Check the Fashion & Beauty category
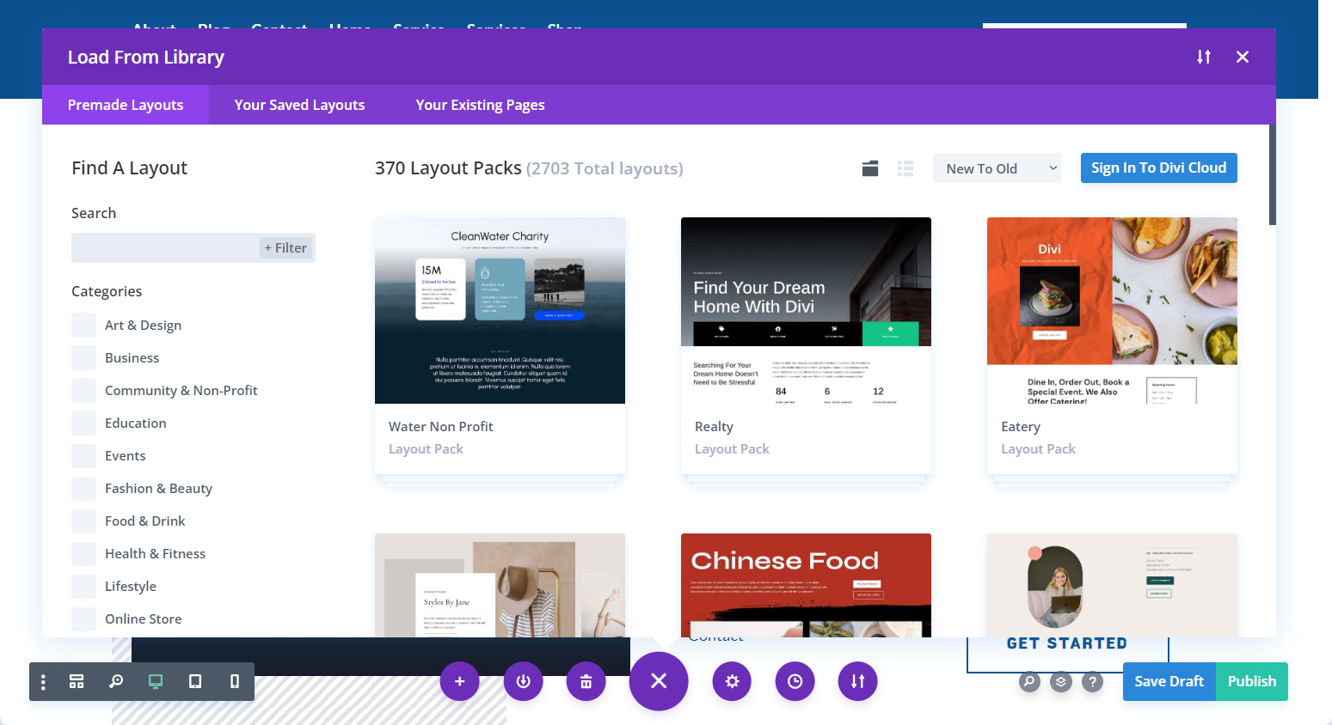The width and height of the screenshot is (1332, 725). (84, 489)
